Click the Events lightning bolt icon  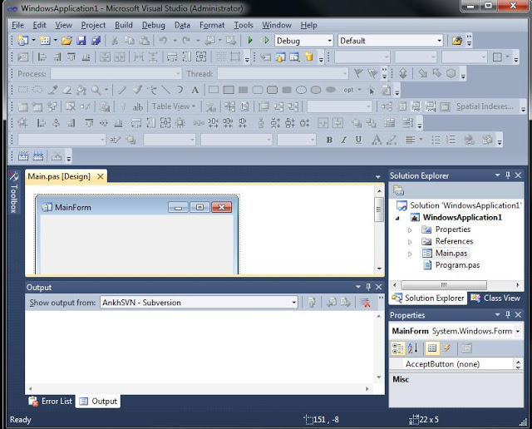tap(447, 348)
